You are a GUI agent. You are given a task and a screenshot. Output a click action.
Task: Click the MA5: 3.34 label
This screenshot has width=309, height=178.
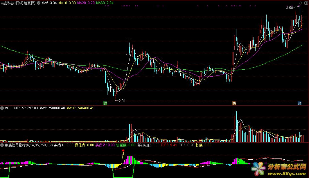coord(49,3)
